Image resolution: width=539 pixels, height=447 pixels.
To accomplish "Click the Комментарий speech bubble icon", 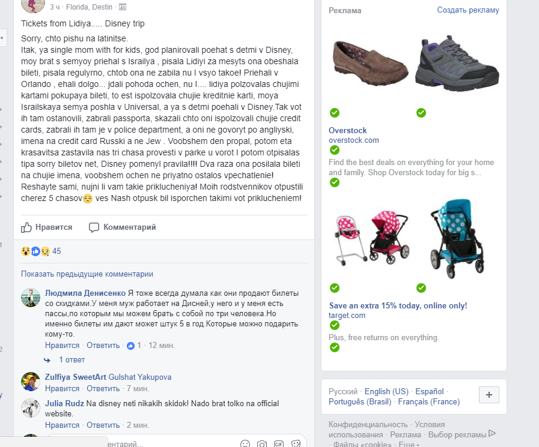I will point(94,227).
